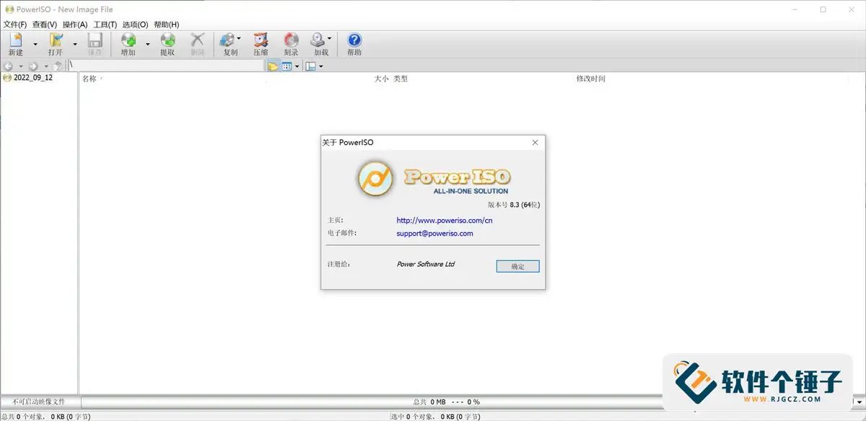Open the poweriso.com/cn homepage link

pyautogui.click(x=445, y=220)
